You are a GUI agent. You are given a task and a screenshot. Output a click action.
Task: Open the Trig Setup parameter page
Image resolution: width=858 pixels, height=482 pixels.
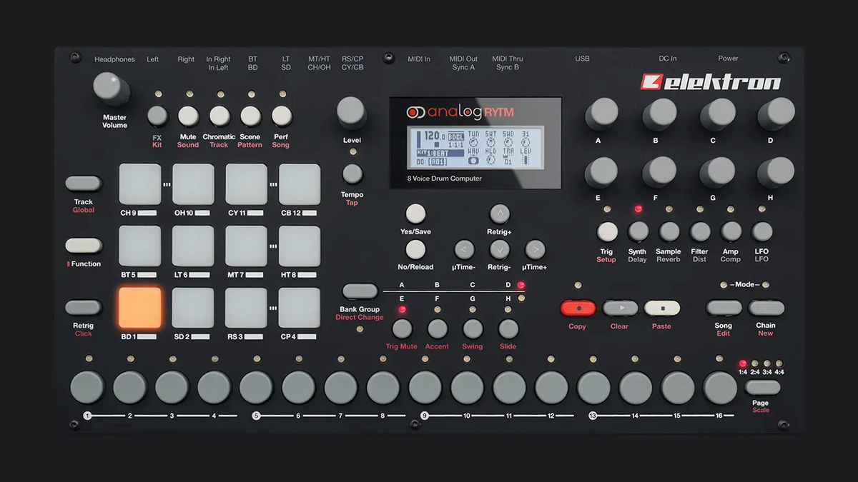click(x=606, y=233)
